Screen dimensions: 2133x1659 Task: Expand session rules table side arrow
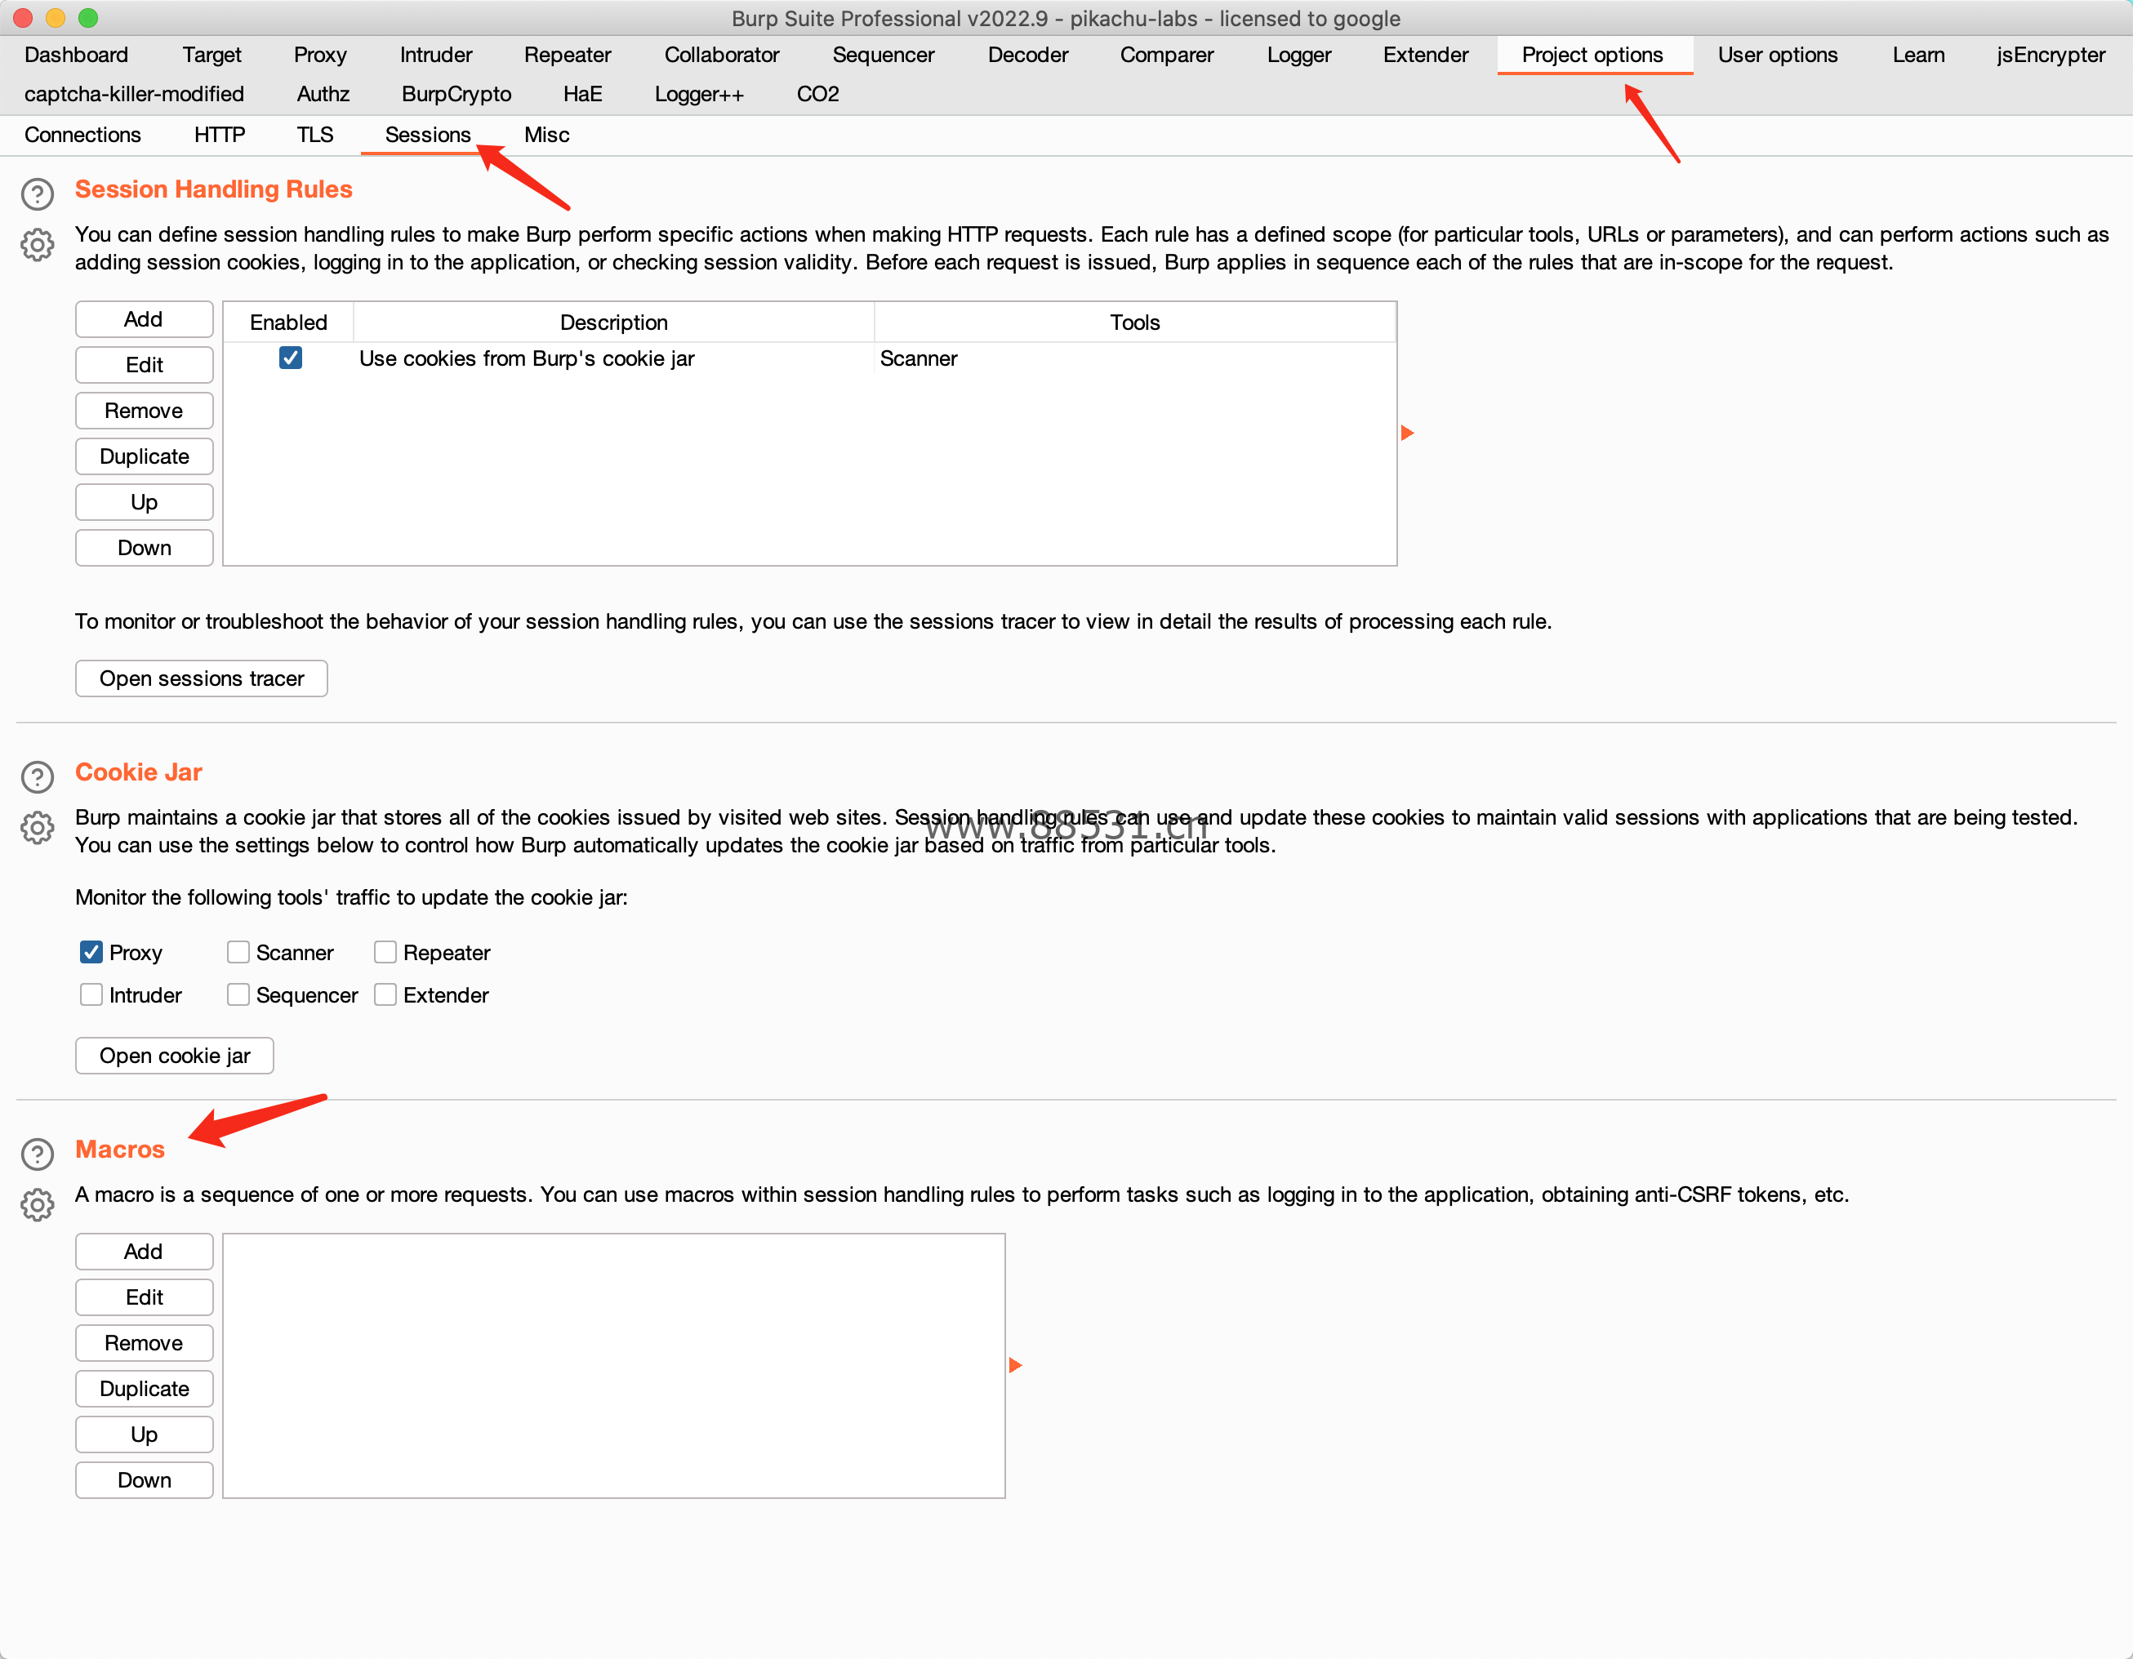tap(1407, 433)
